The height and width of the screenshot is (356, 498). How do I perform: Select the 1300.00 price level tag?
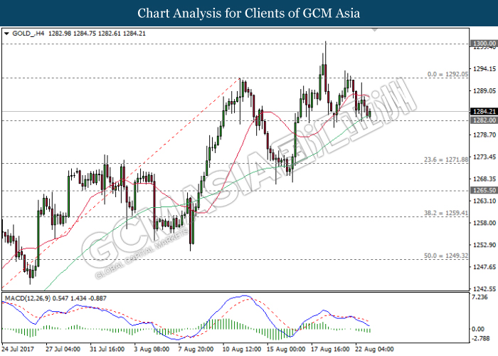(484, 43)
